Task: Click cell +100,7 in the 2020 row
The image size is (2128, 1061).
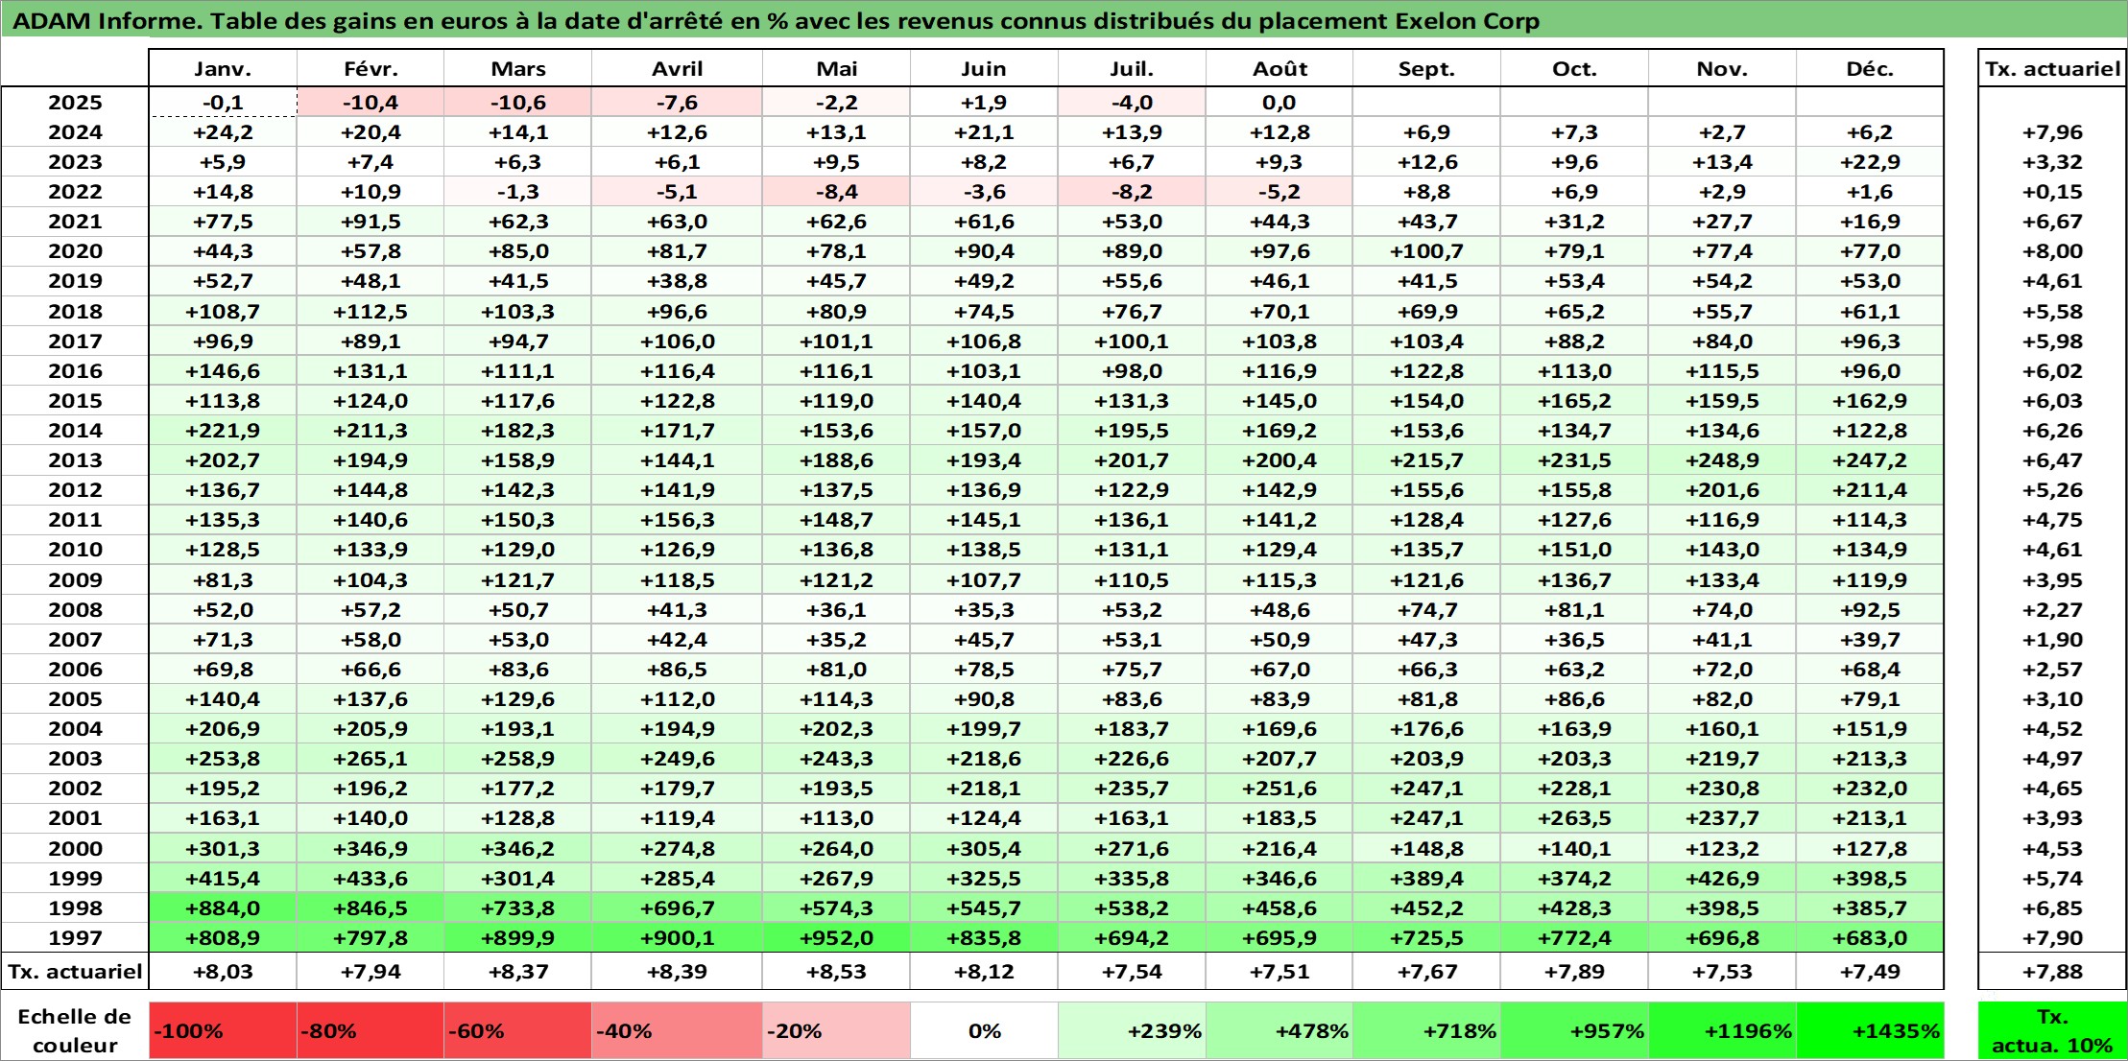Action: 1426,250
